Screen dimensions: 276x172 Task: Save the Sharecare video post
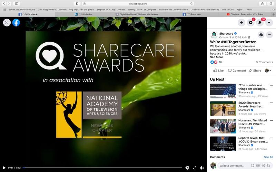[261, 35]
